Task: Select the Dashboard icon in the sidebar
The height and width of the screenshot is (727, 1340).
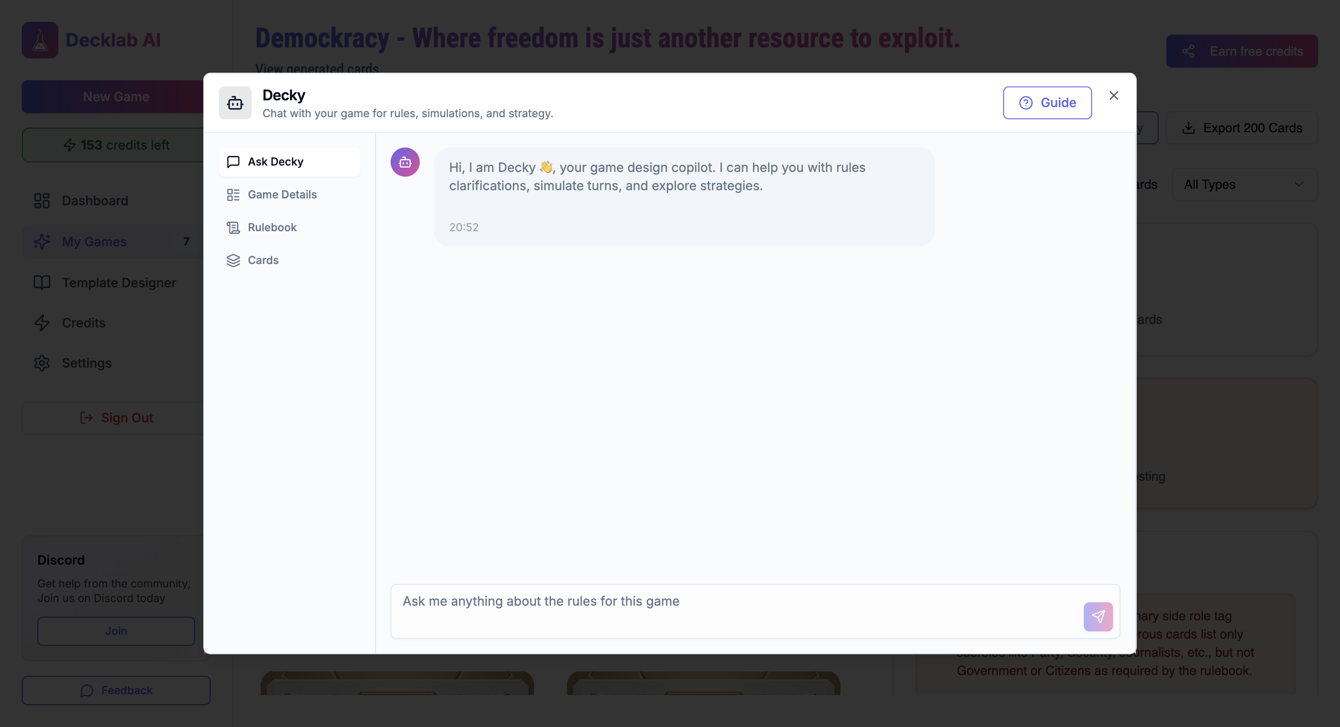Action: pos(41,200)
